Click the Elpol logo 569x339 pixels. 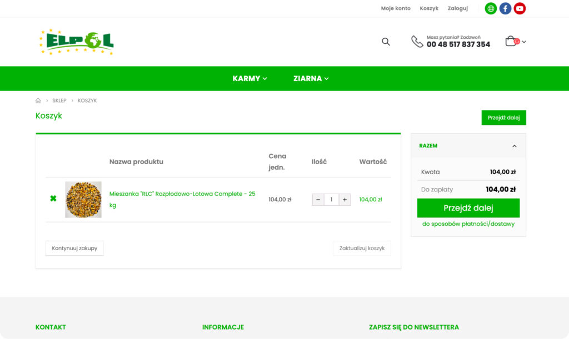coord(77,42)
